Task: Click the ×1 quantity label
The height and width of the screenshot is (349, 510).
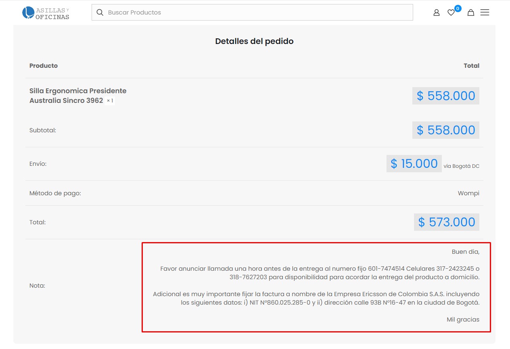Action: pos(110,101)
